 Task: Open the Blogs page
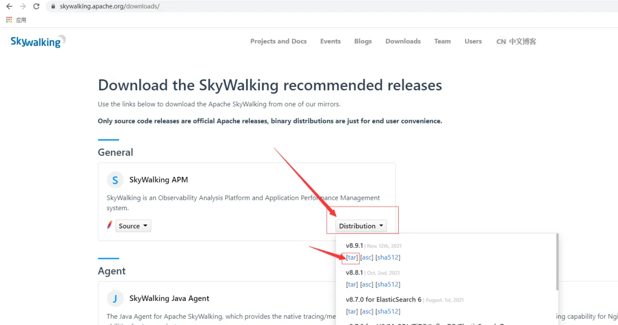coord(363,41)
